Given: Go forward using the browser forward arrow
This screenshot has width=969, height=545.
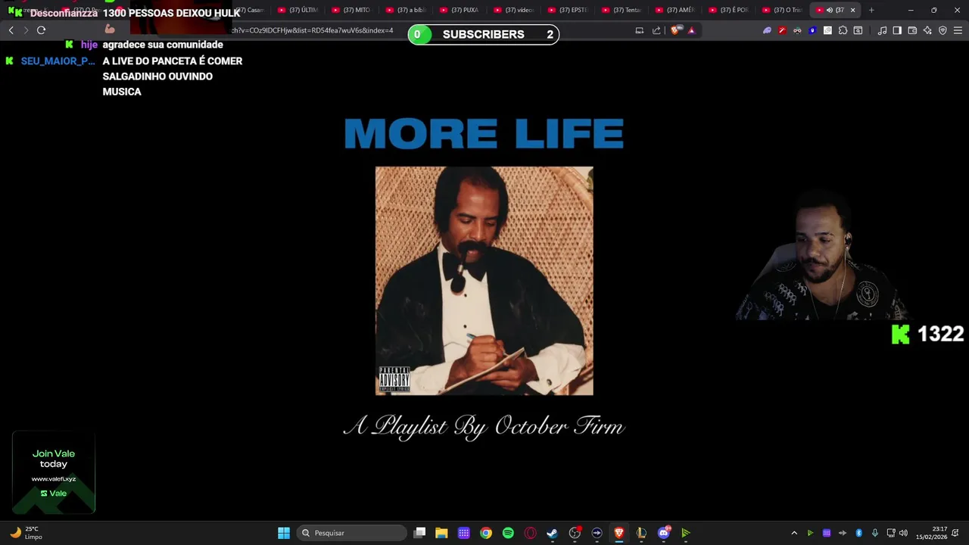Looking at the screenshot, I should [26, 30].
